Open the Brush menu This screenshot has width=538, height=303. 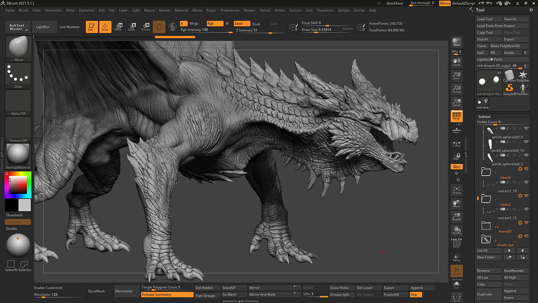23,10
